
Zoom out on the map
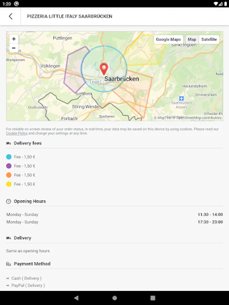pyautogui.click(x=14, y=48)
